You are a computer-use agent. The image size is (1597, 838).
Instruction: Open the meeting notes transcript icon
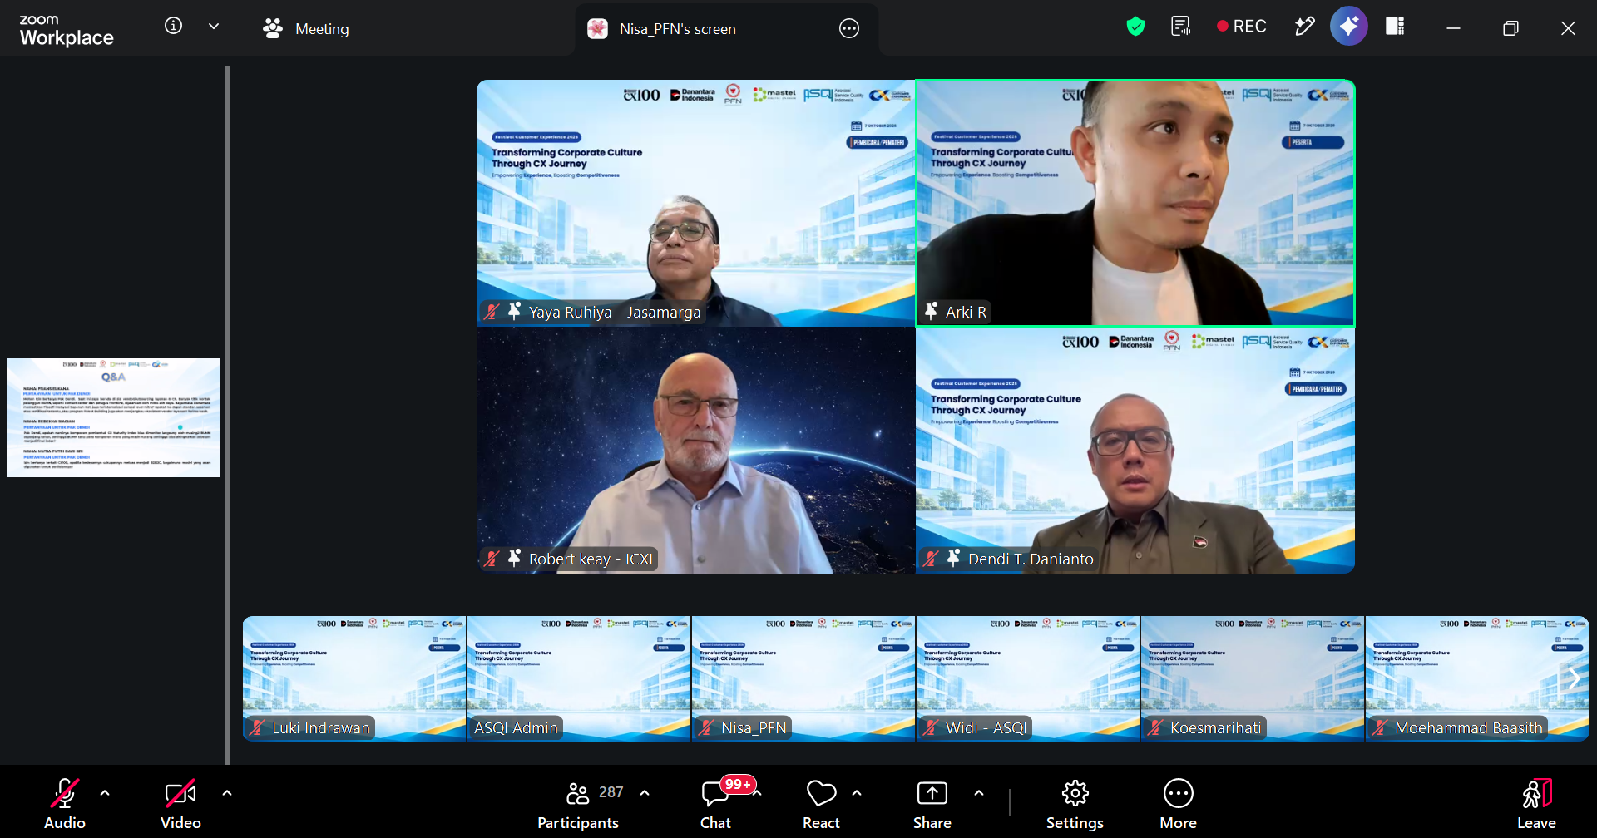(x=1181, y=27)
